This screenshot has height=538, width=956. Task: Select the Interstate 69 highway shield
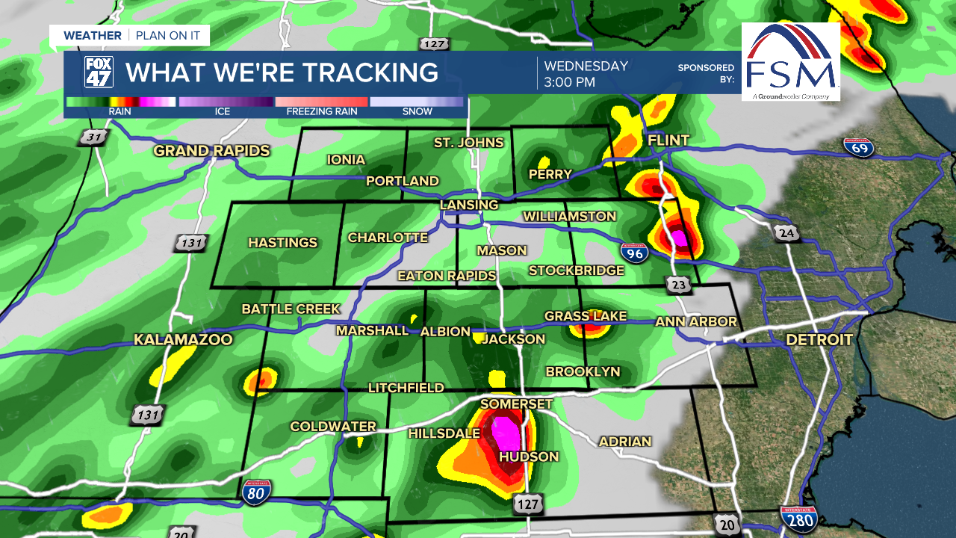click(859, 147)
